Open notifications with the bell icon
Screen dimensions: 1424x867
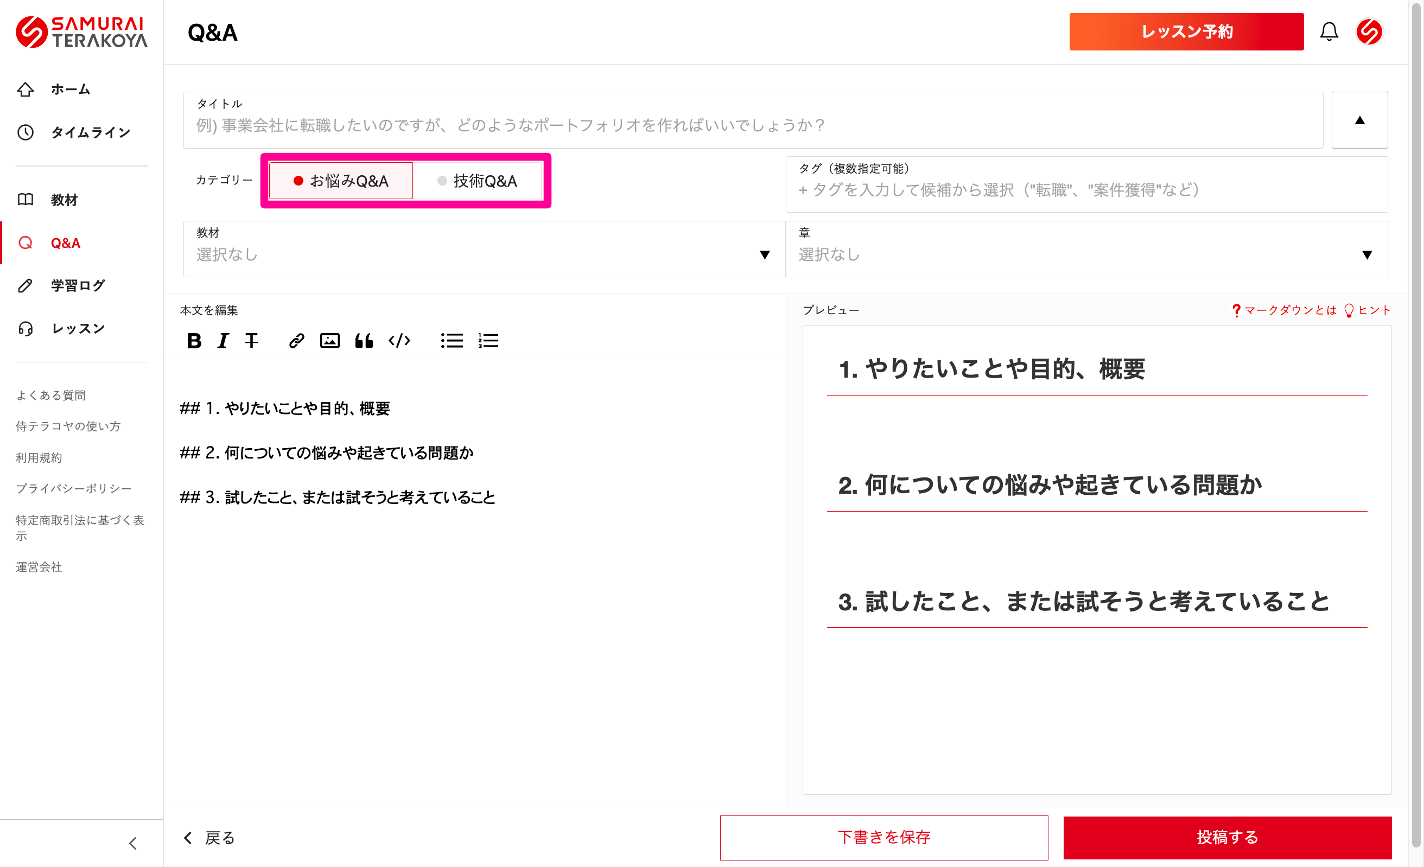click(1328, 32)
